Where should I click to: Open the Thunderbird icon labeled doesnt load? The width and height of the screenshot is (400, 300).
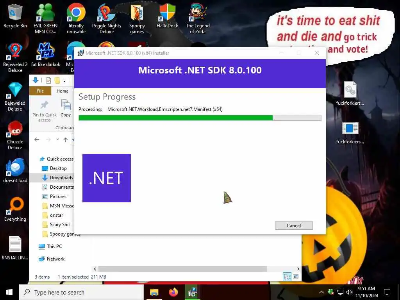pos(15,170)
